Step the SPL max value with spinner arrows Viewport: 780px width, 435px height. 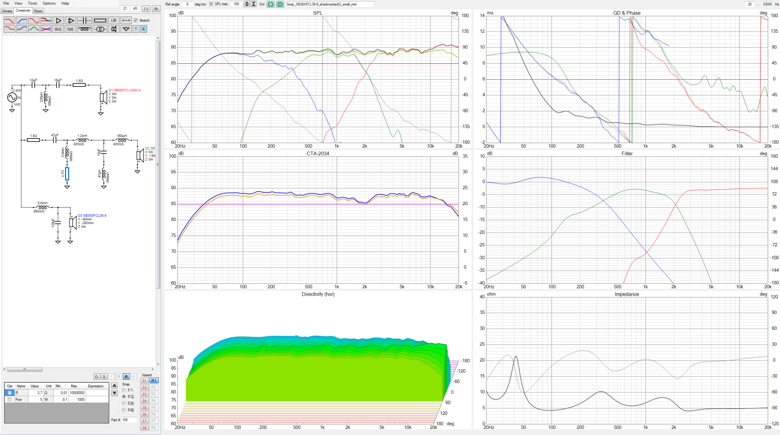(x=246, y=4)
